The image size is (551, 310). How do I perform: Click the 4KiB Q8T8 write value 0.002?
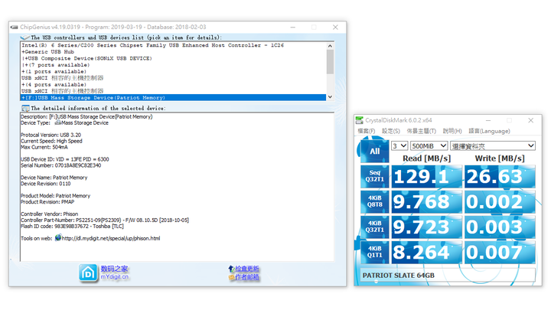pyautogui.click(x=500, y=201)
